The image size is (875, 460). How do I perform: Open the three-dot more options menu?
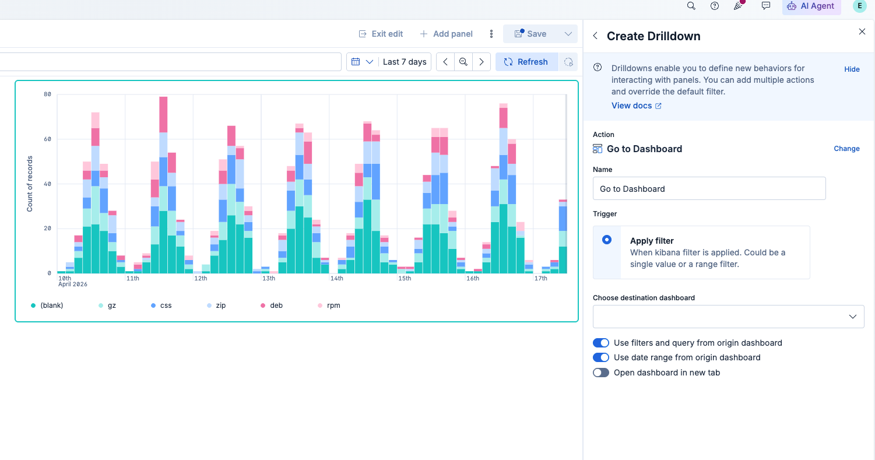tap(491, 34)
